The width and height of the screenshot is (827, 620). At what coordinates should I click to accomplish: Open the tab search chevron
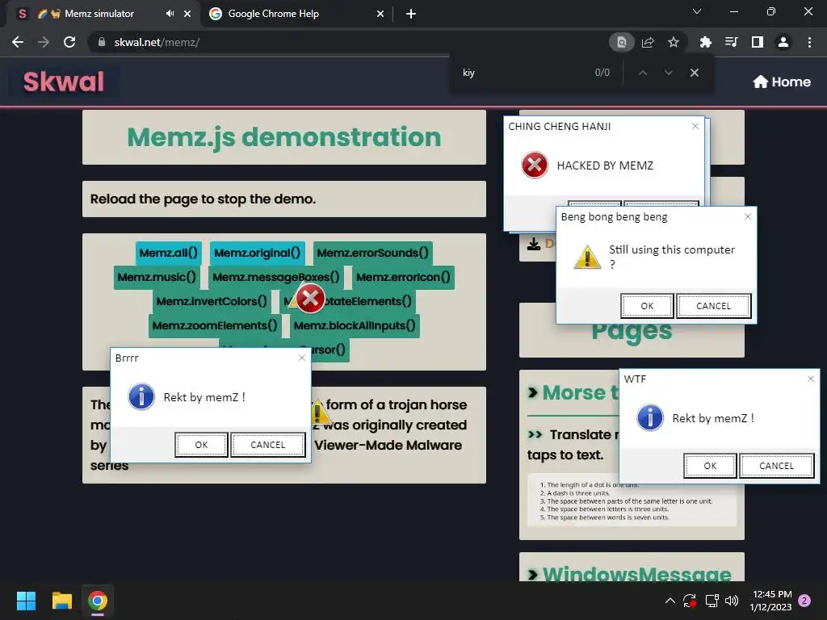click(697, 11)
